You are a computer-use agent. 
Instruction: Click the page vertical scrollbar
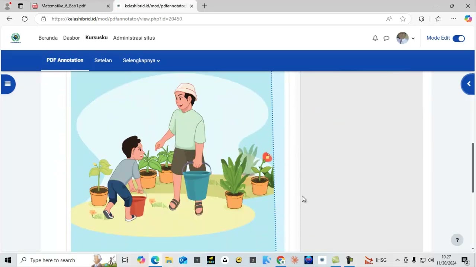click(x=473, y=168)
